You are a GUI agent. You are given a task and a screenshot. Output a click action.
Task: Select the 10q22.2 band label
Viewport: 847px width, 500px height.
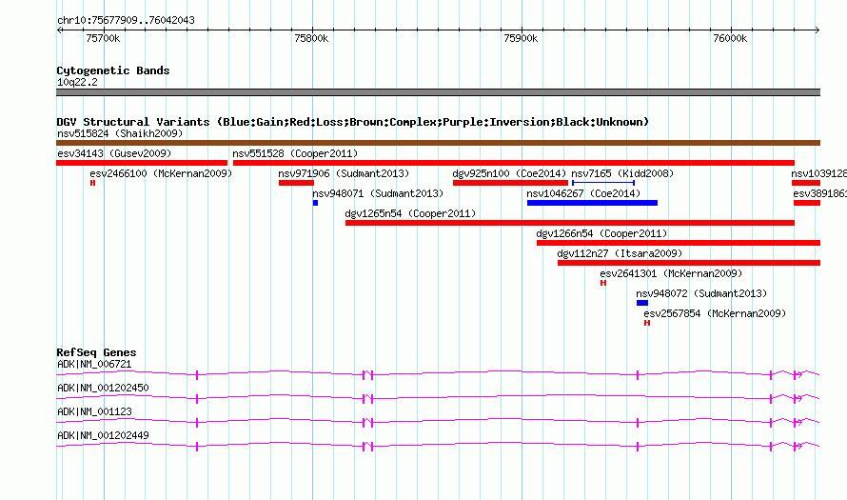(x=77, y=82)
